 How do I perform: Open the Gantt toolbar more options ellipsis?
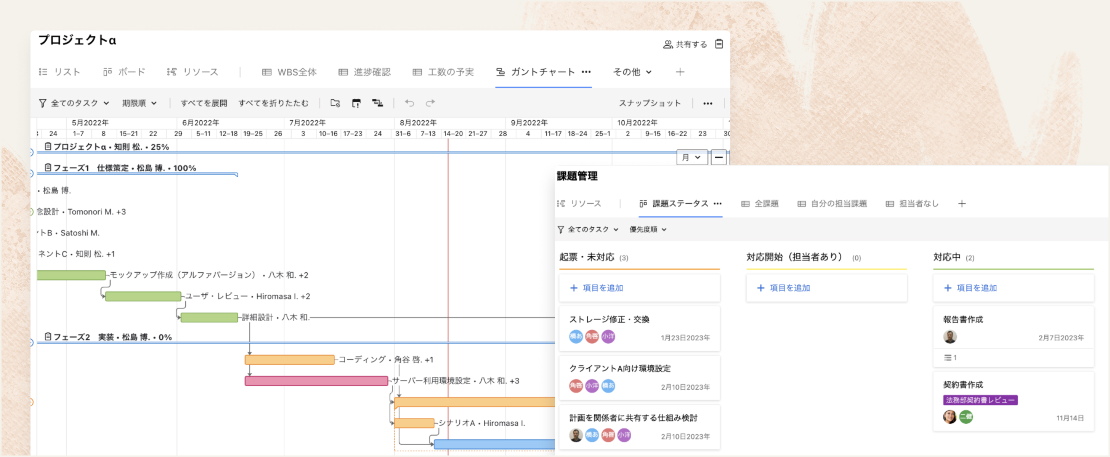(707, 103)
